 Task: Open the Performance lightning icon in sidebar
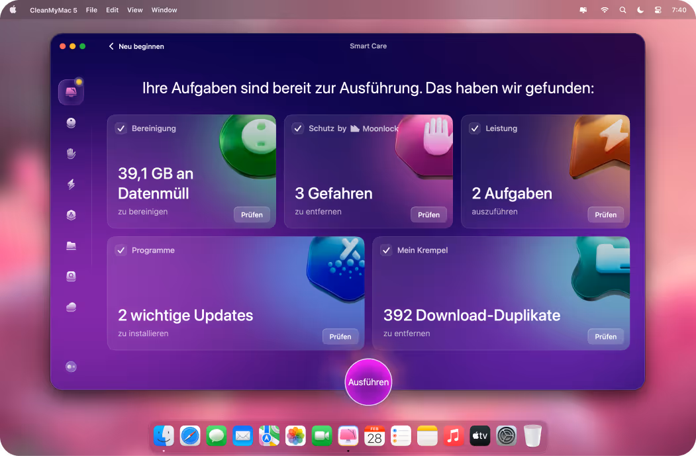pyautogui.click(x=71, y=184)
